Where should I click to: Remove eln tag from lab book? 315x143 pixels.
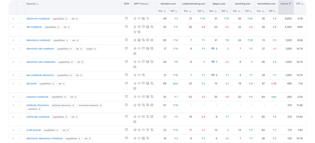pos(64,84)
